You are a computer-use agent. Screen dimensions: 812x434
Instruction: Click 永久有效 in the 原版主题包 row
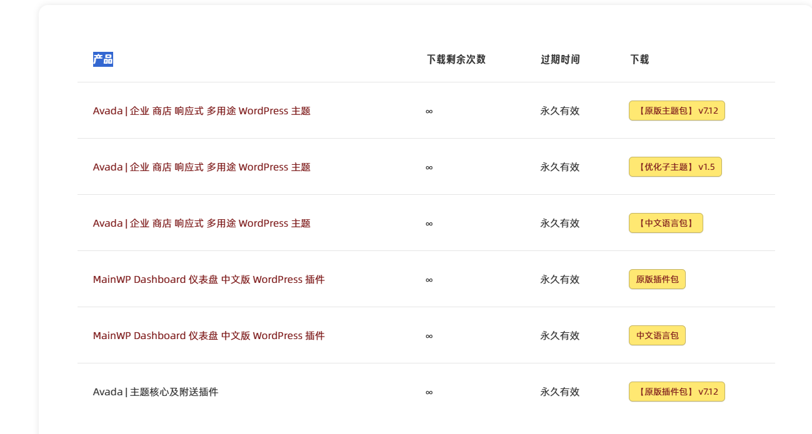coord(560,111)
